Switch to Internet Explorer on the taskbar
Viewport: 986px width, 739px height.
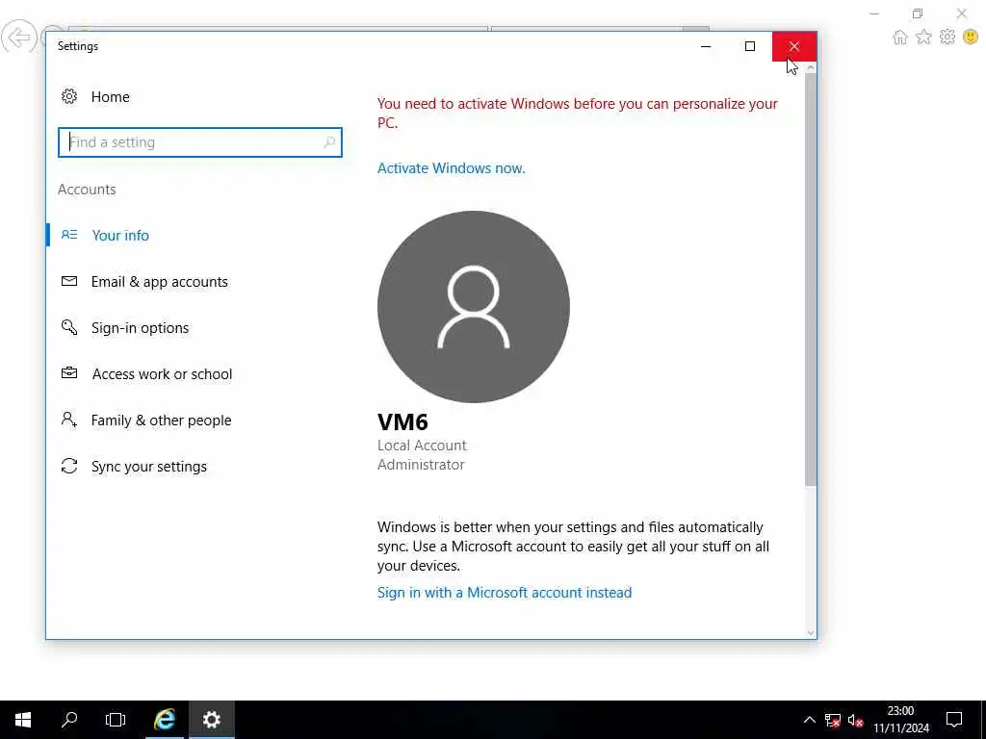164,720
